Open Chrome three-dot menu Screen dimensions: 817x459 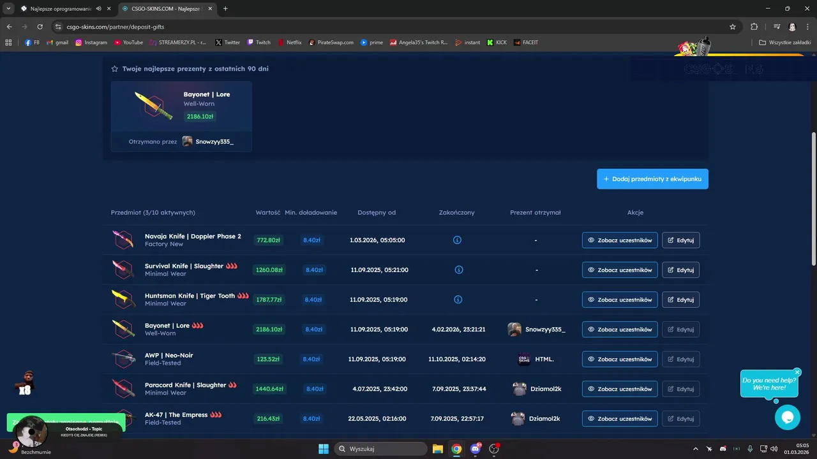[808, 27]
